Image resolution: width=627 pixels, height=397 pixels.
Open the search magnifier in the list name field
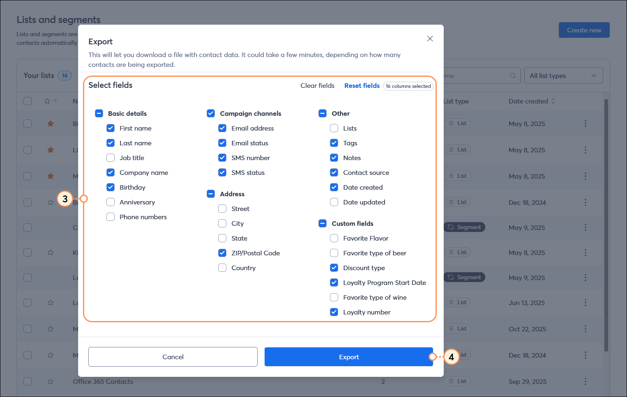512,76
